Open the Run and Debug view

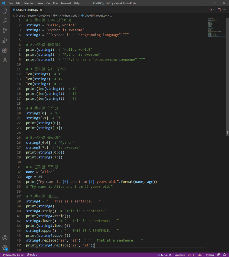[5, 40]
